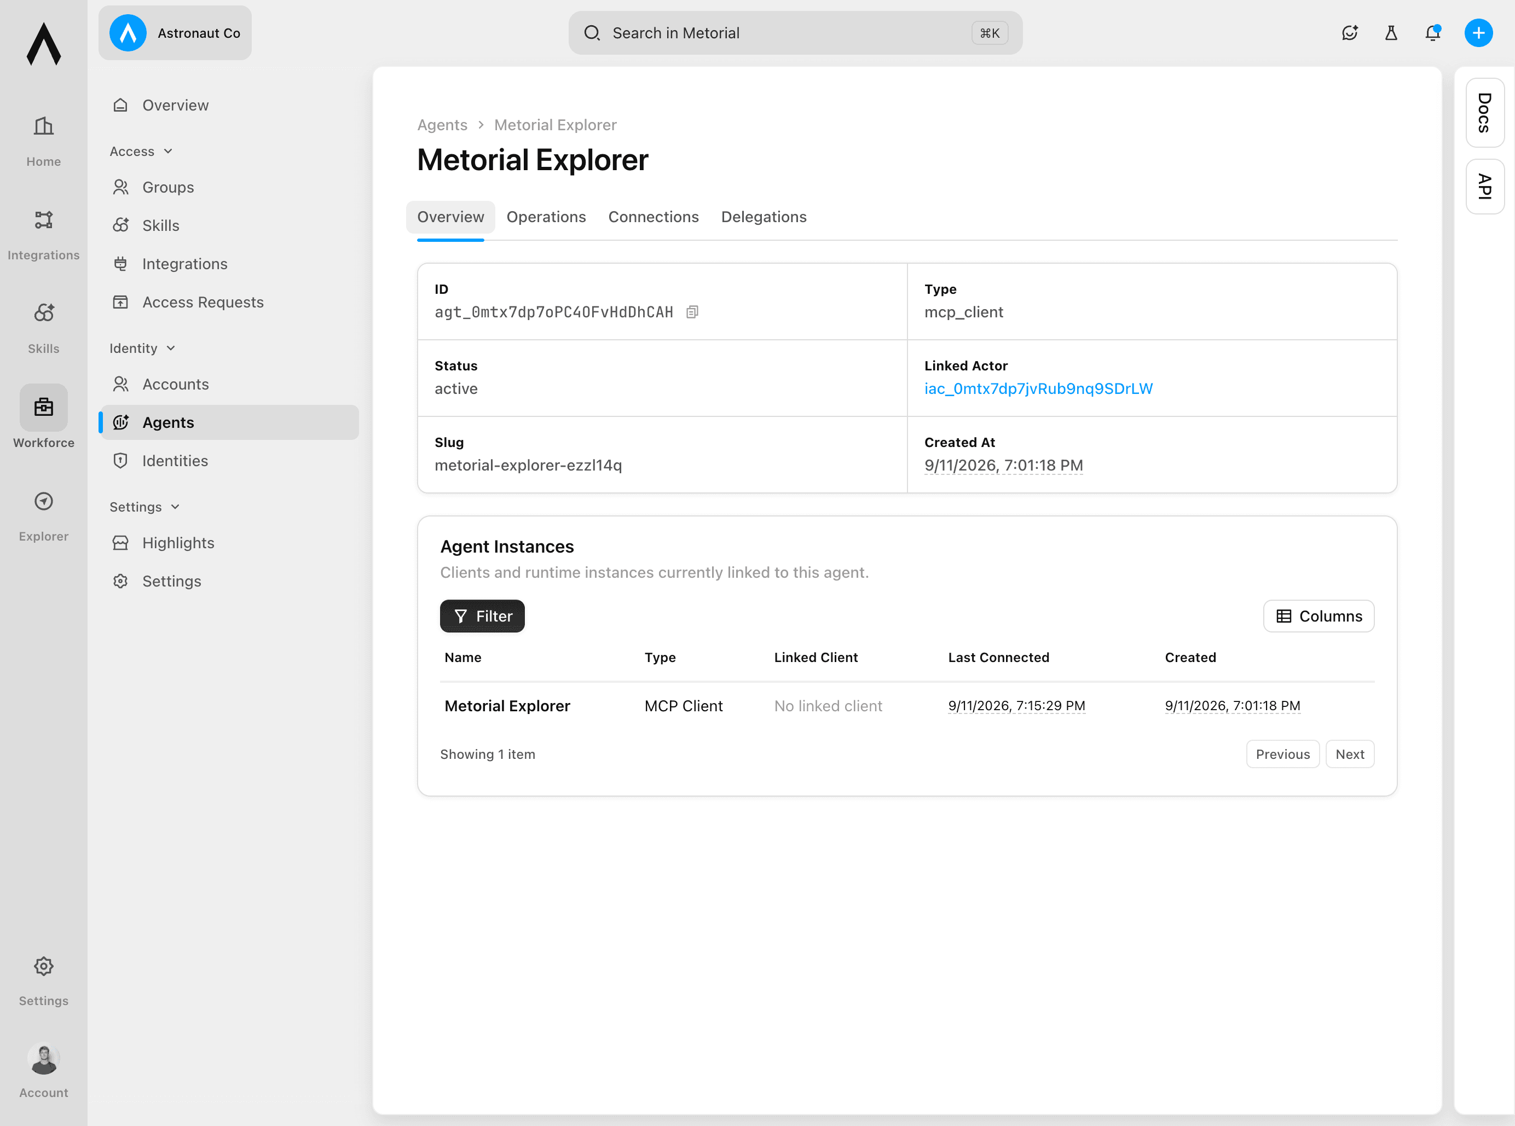The width and height of the screenshot is (1515, 1126).
Task: Click the Created At timestamp
Action: coord(1004,466)
